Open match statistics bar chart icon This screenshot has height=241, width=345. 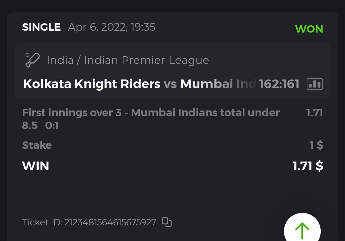pos(314,84)
